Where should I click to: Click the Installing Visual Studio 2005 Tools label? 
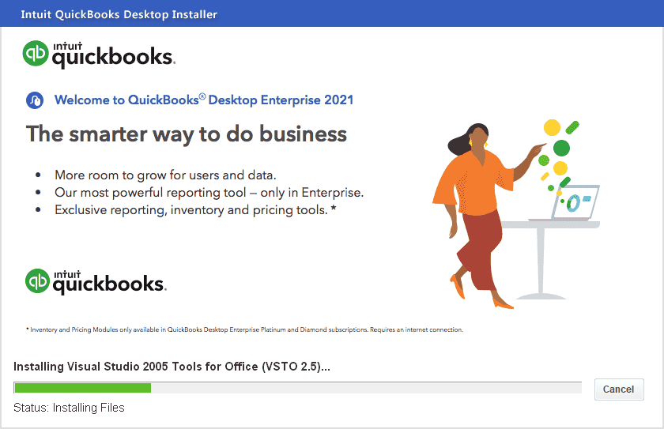pyautogui.click(x=172, y=367)
